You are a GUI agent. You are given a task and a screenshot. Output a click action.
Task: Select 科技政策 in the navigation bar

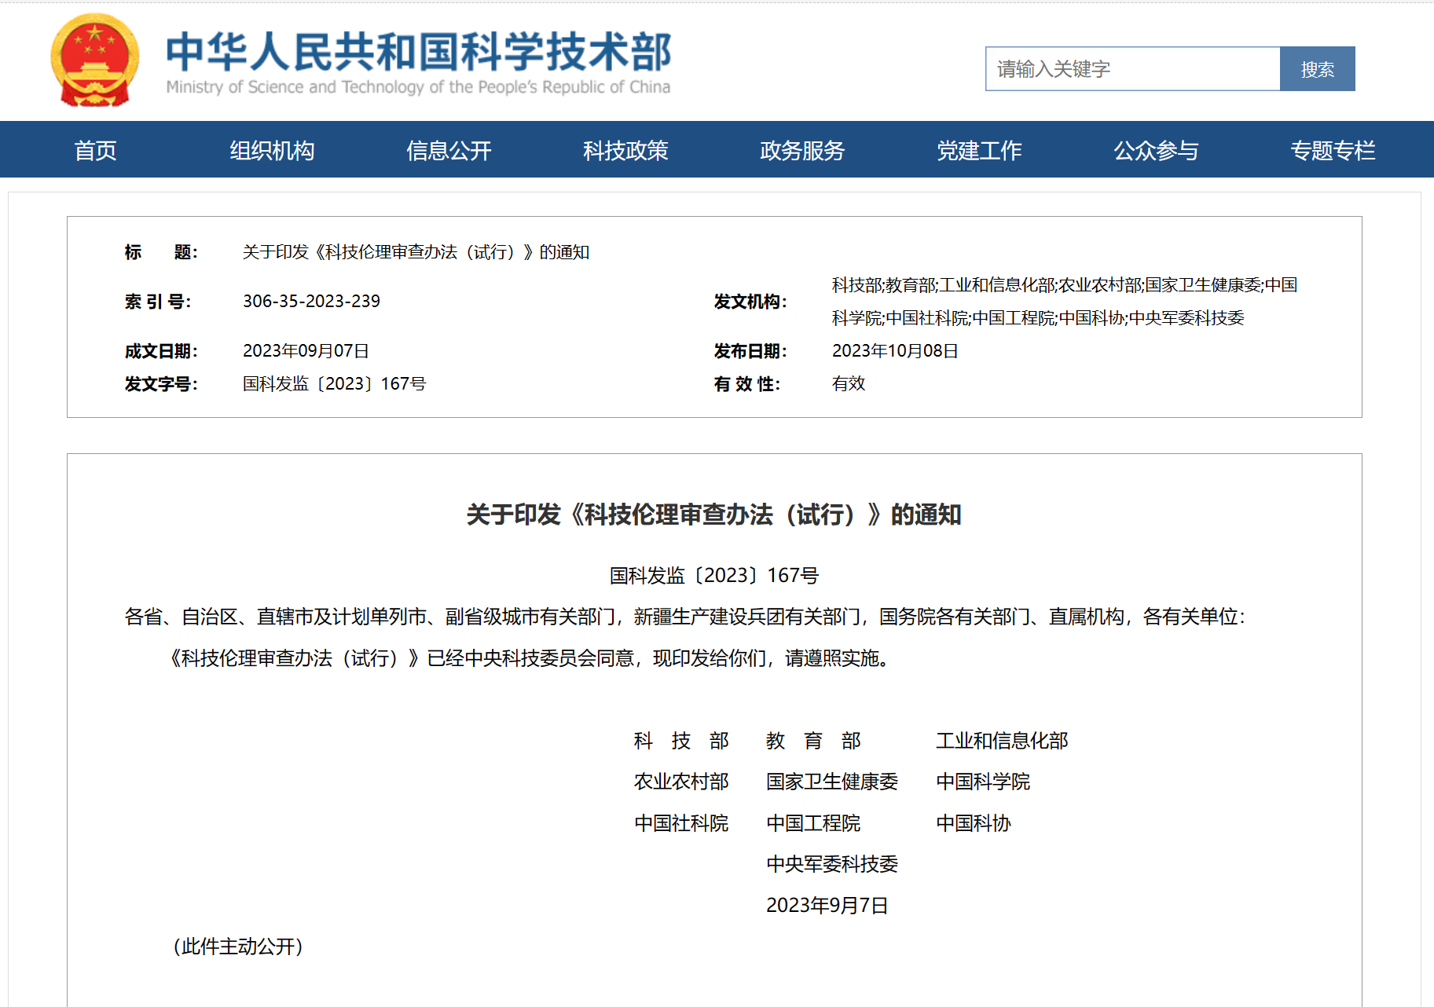[625, 150]
